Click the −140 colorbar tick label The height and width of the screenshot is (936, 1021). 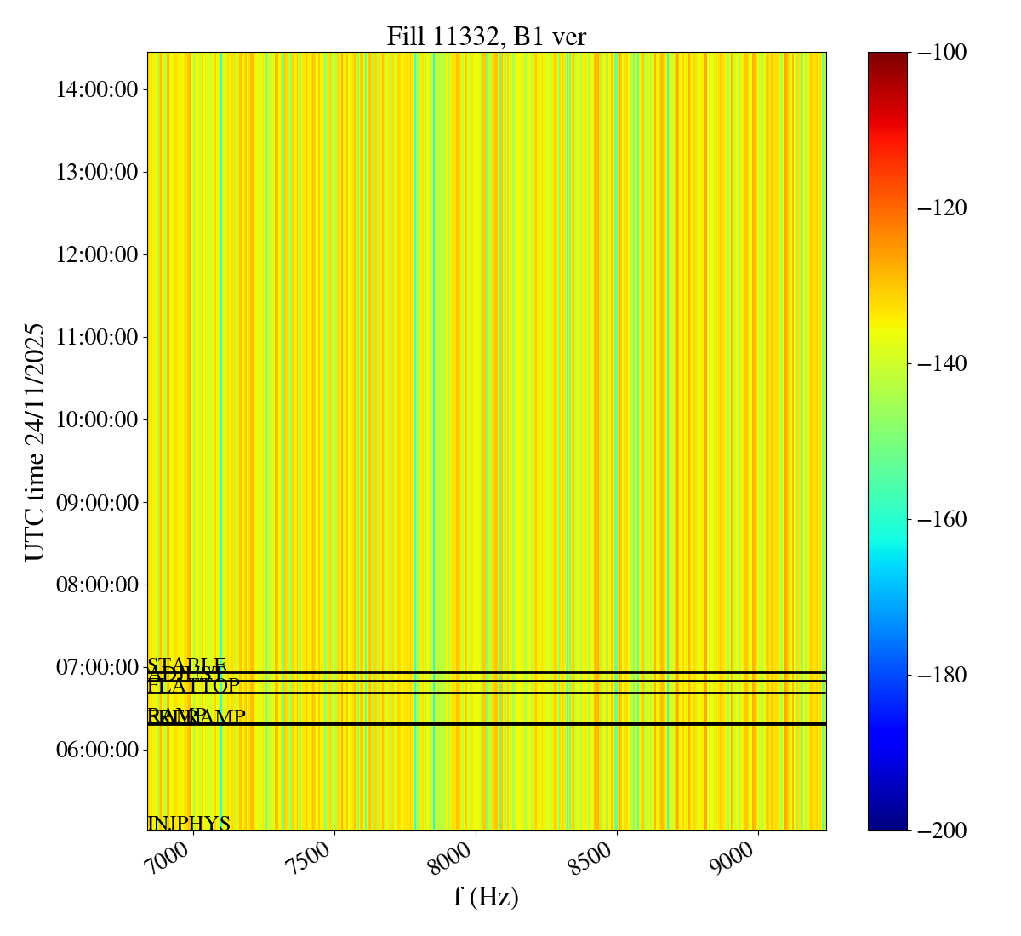[x=943, y=363]
